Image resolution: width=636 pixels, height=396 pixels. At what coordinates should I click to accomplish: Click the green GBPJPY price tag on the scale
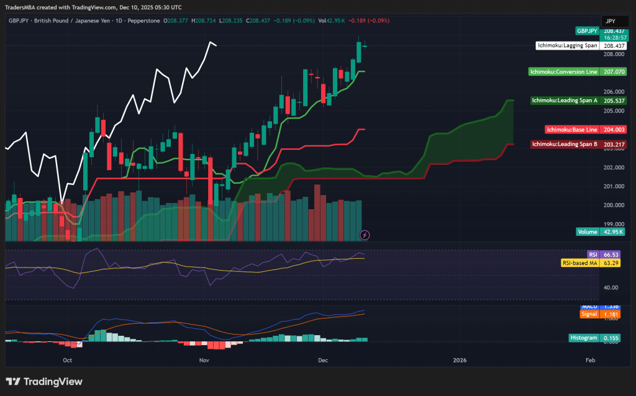tap(588, 30)
